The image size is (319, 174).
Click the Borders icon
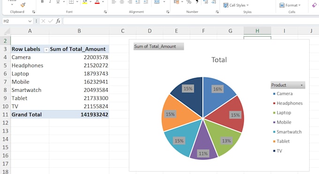click(71, 1)
